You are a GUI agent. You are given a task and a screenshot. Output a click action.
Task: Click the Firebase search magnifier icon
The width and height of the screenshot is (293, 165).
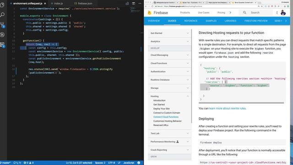244,12
